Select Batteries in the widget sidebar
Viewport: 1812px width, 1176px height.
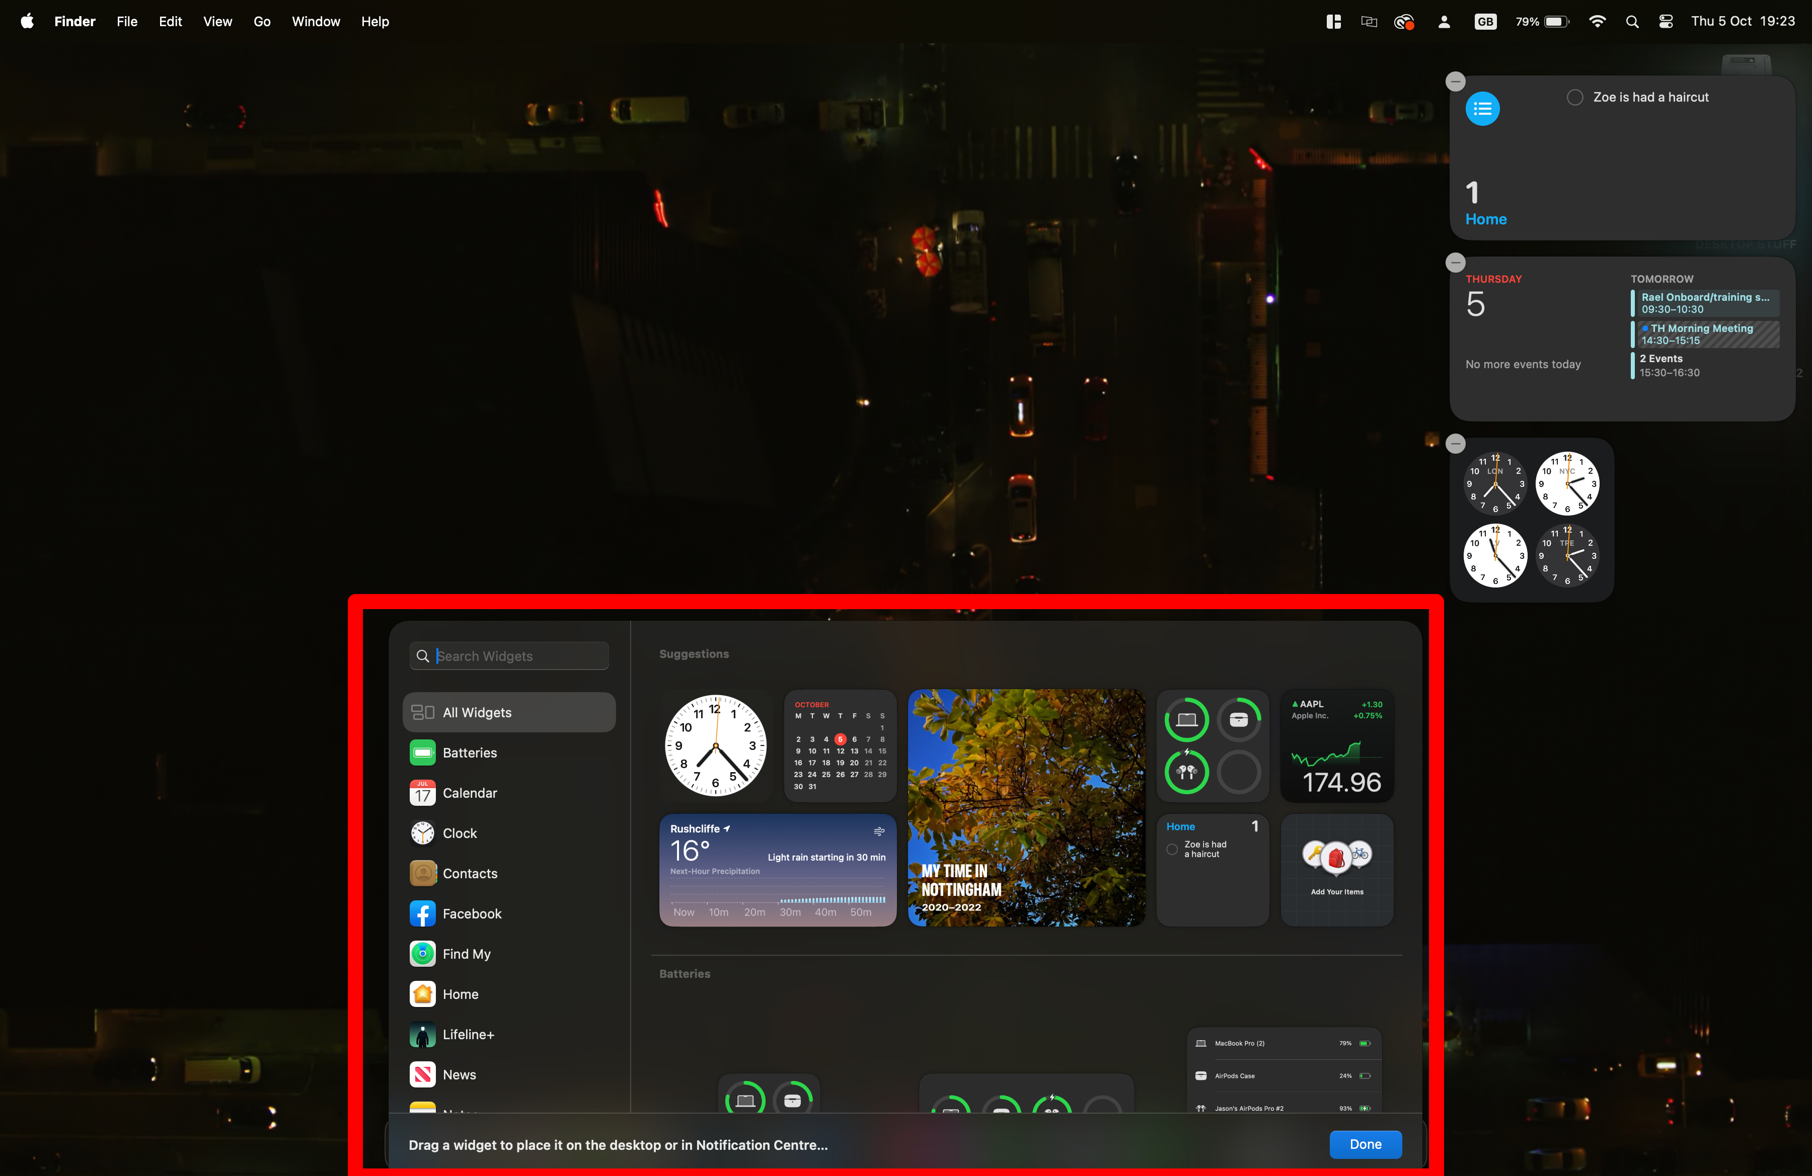pyautogui.click(x=469, y=752)
